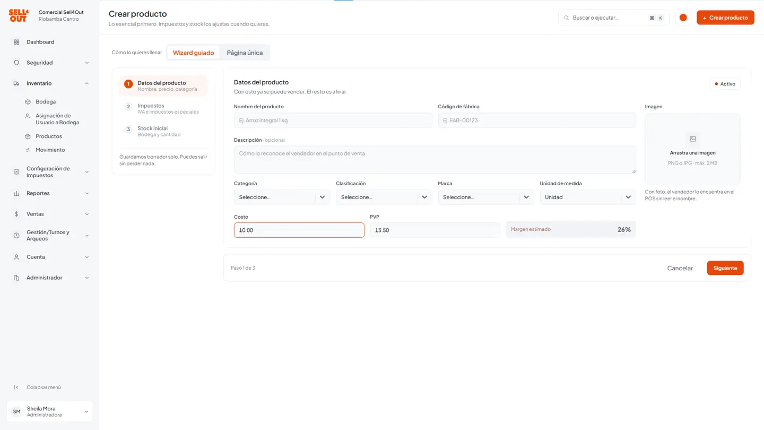Switch to Wizard guiado mode

194,53
